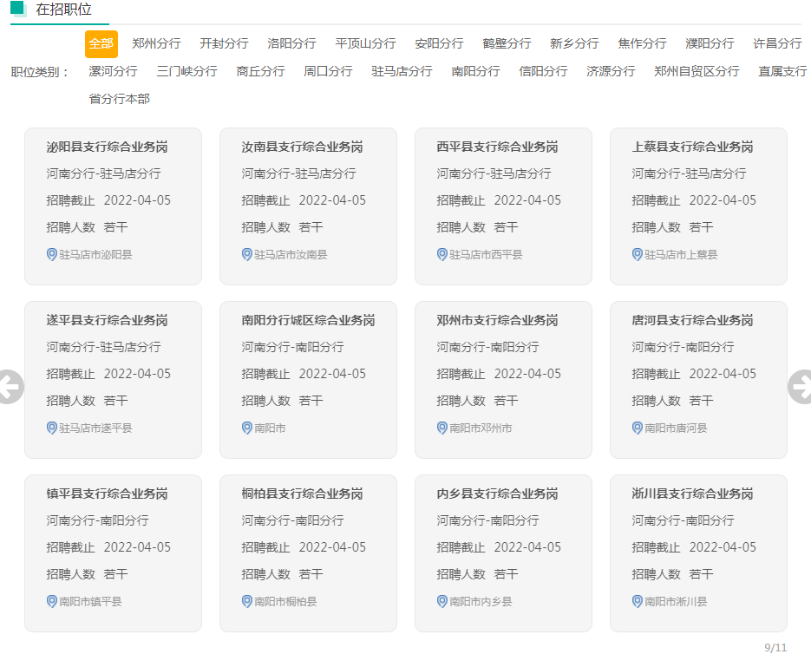Open 镇平县支行综合业务岗 job posting

(x=107, y=494)
